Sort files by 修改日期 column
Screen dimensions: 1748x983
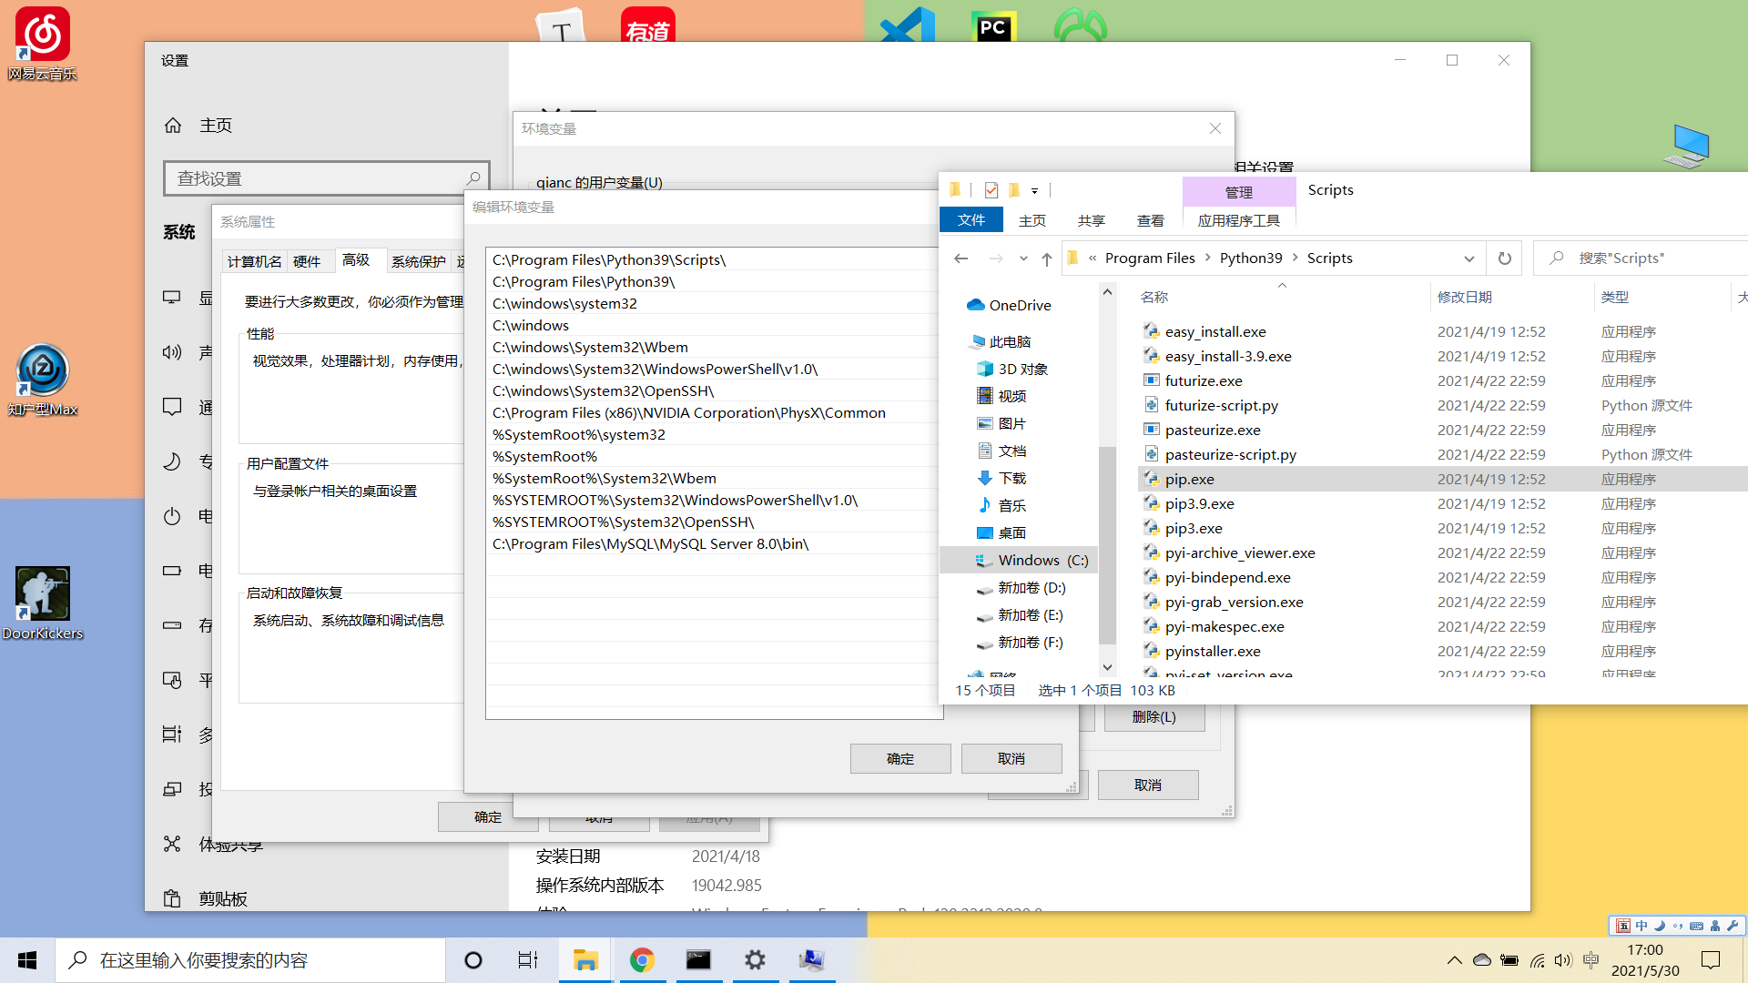(x=1464, y=298)
